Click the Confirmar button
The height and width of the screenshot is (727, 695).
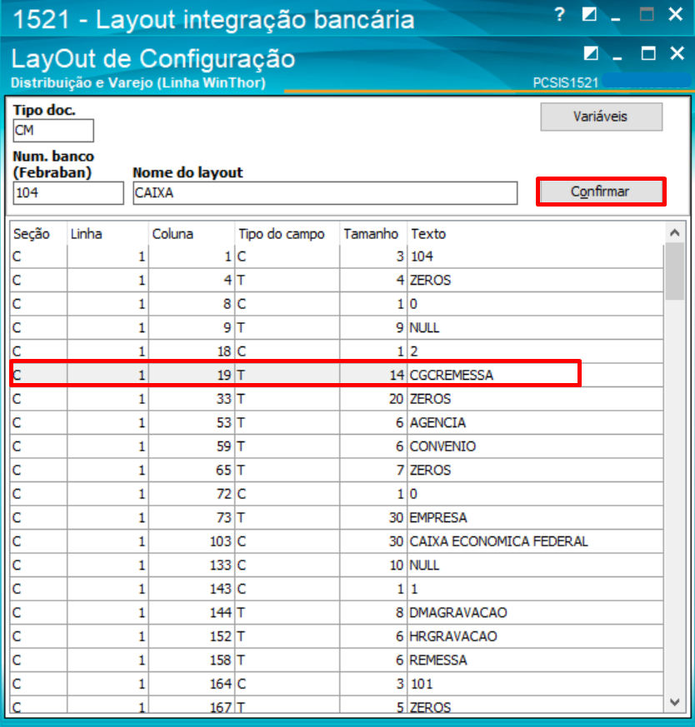602,192
